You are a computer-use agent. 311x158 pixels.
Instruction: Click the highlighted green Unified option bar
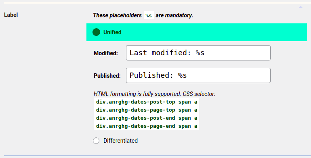pos(197,32)
